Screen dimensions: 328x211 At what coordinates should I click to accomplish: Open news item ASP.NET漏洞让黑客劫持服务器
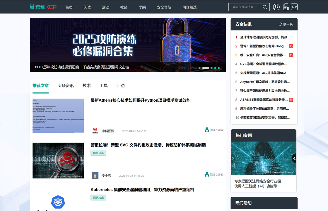click(x=264, y=100)
